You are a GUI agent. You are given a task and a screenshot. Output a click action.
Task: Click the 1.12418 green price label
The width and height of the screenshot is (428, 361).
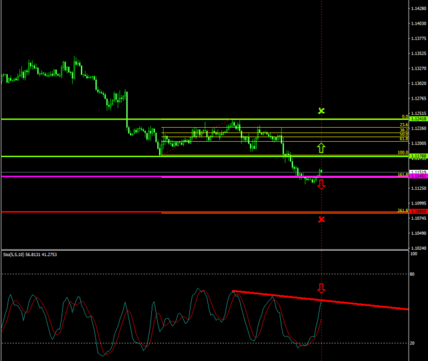coord(418,119)
